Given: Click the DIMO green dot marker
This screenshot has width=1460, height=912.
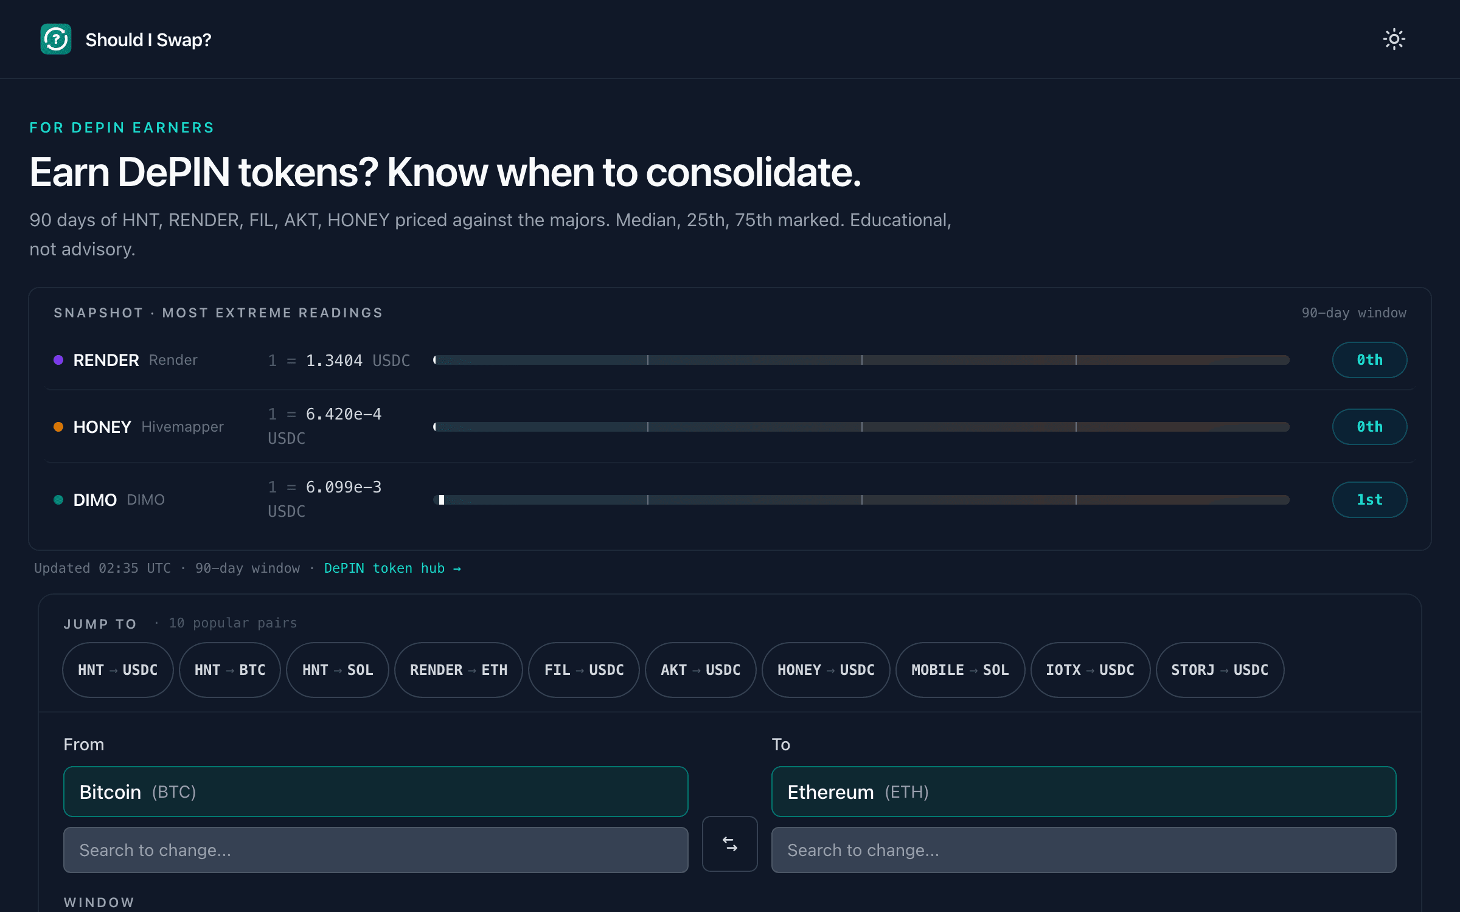Looking at the screenshot, I should [58, 500].
